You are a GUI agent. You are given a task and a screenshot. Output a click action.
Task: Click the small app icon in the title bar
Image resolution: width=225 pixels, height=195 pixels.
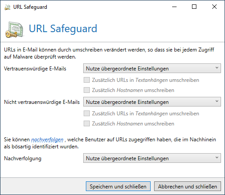coord(7,7)
